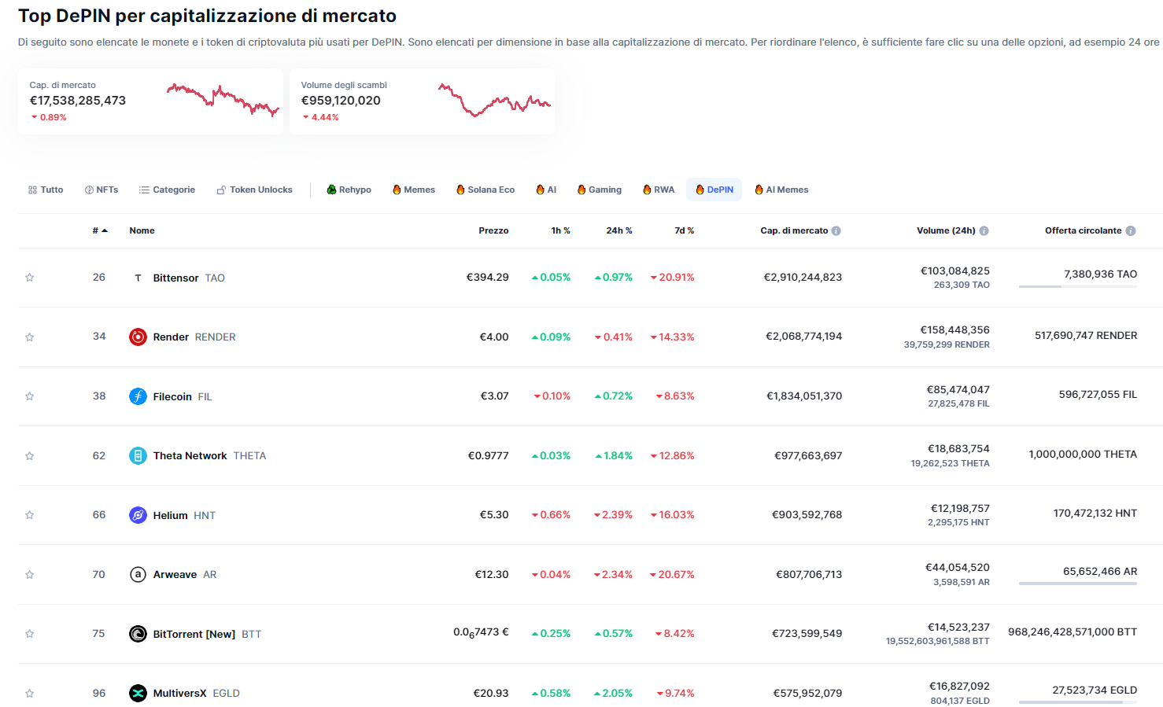Click the purple Helium coin logo

pyautogui.click(x=138, y=515)
